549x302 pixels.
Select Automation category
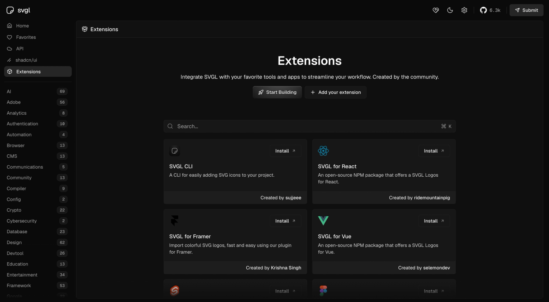coord(37,134)
